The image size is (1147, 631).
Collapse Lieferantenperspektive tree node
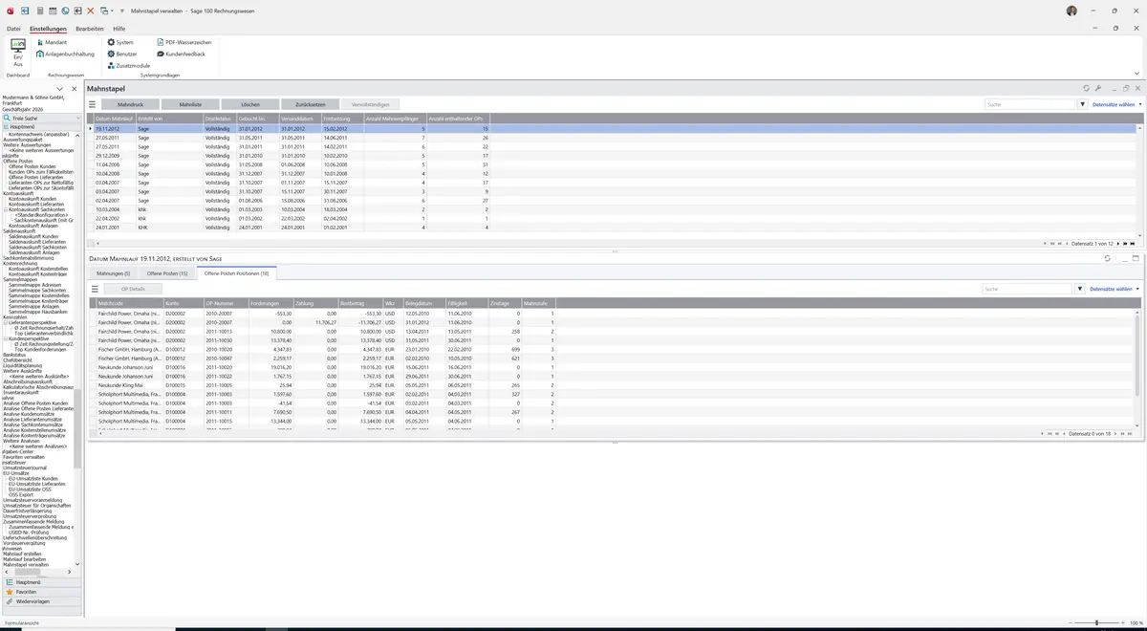[6, 322]
